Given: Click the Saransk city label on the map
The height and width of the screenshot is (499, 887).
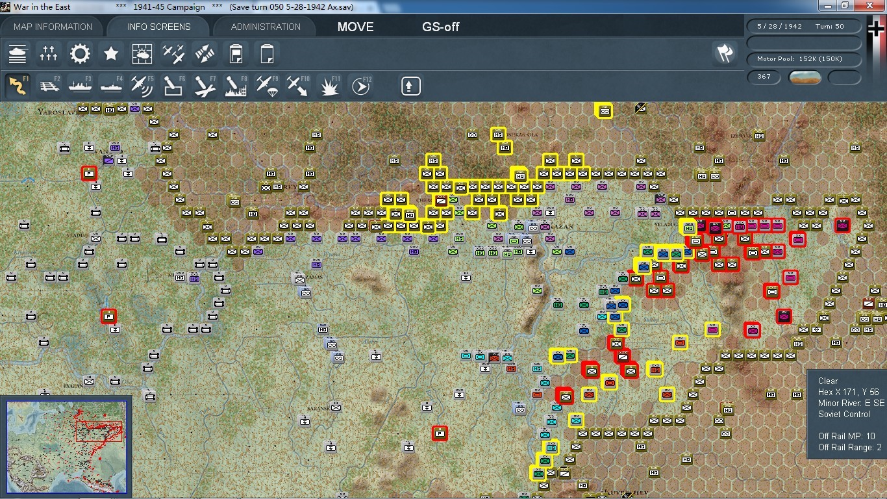Looking at the screenshot, I should (318, 409).
